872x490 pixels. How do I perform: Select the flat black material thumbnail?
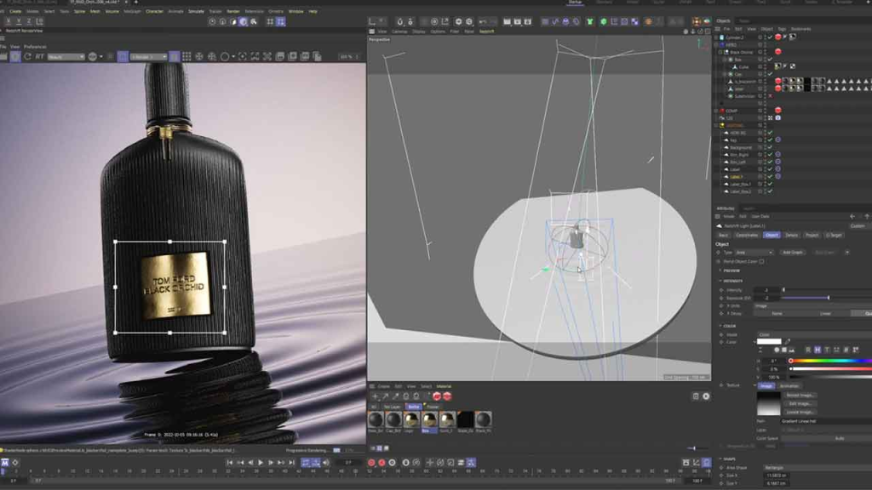(x=466, y=419)
